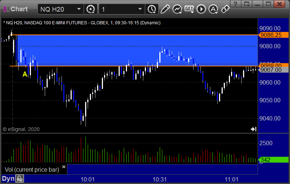Viewport: 290px width, 184px height.
Task: Open the time template clock icon
Action: tap(152, 9)
